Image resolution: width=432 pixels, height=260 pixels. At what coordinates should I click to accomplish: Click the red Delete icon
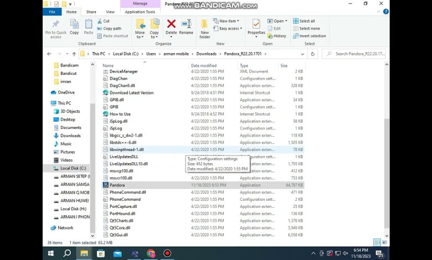[x=171, y=24]
